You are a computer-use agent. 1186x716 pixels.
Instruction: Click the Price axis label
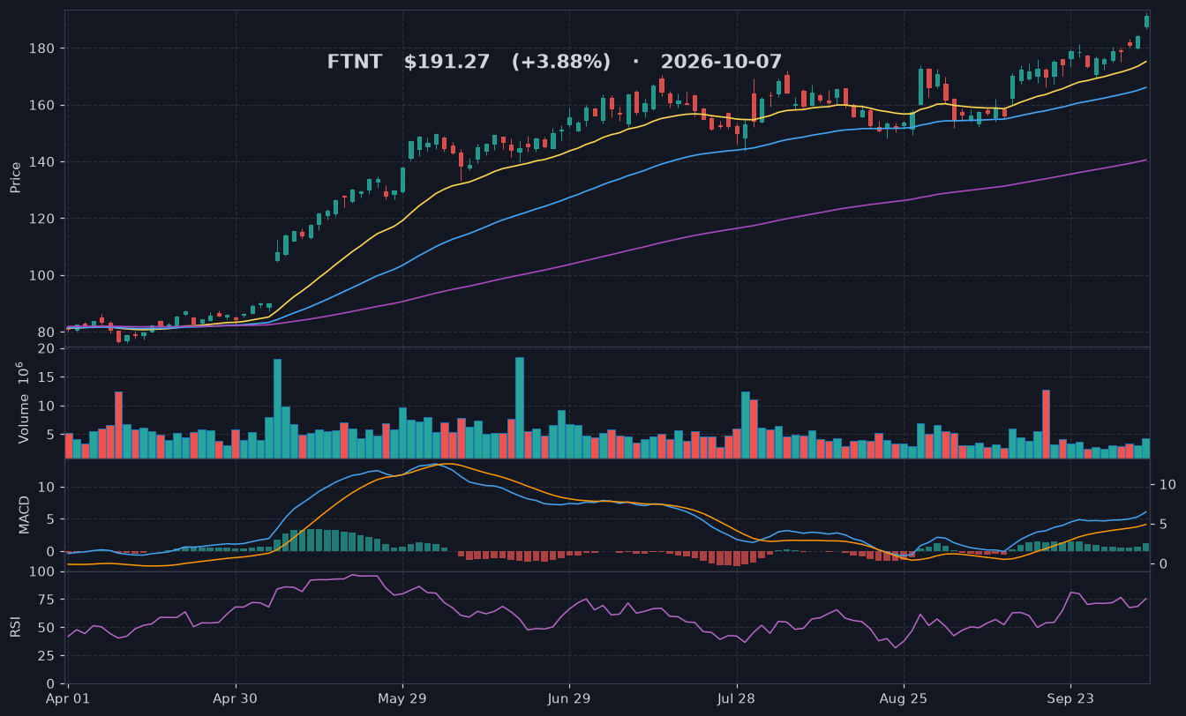point(15,177)
